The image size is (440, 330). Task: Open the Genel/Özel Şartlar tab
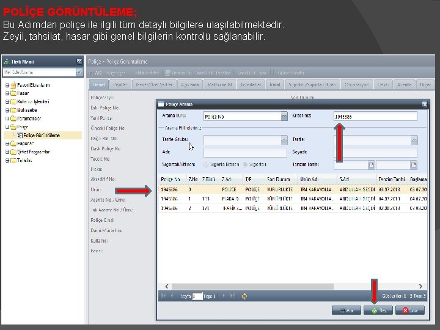click(x=154, y=84)
